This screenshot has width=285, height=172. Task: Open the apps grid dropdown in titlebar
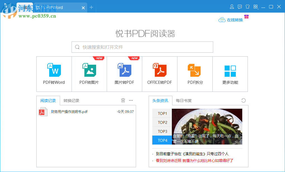[x=255, y=6]
